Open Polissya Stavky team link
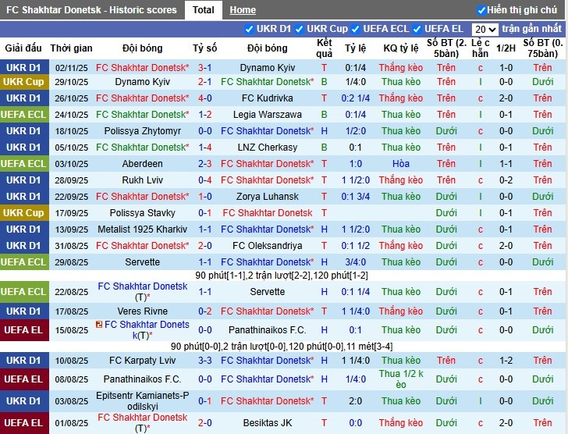The image size is (568, 434). coord(142,212)
